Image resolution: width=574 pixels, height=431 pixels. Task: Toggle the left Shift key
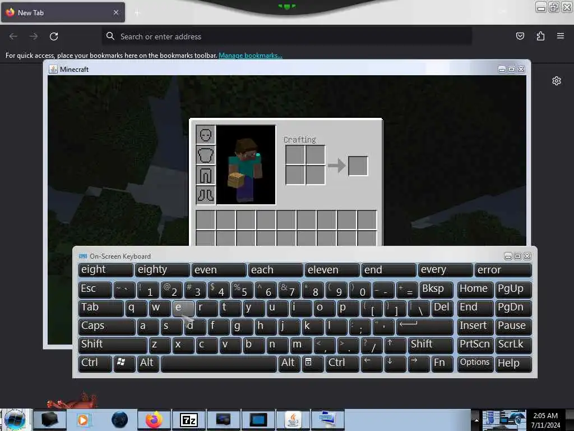pos(112,345)
